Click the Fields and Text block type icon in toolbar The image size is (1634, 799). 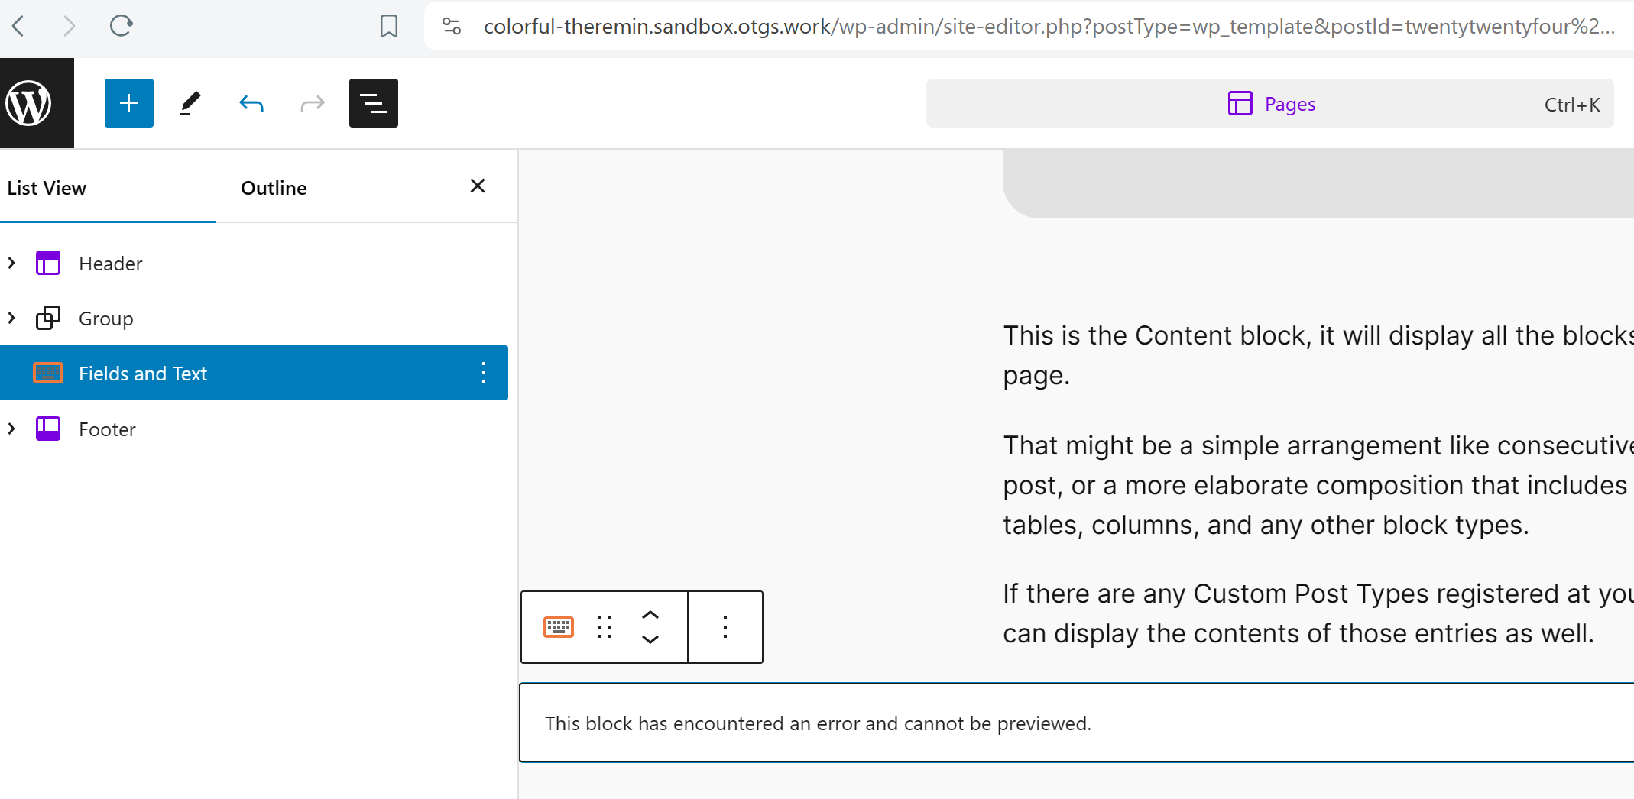tap(559, 627)
